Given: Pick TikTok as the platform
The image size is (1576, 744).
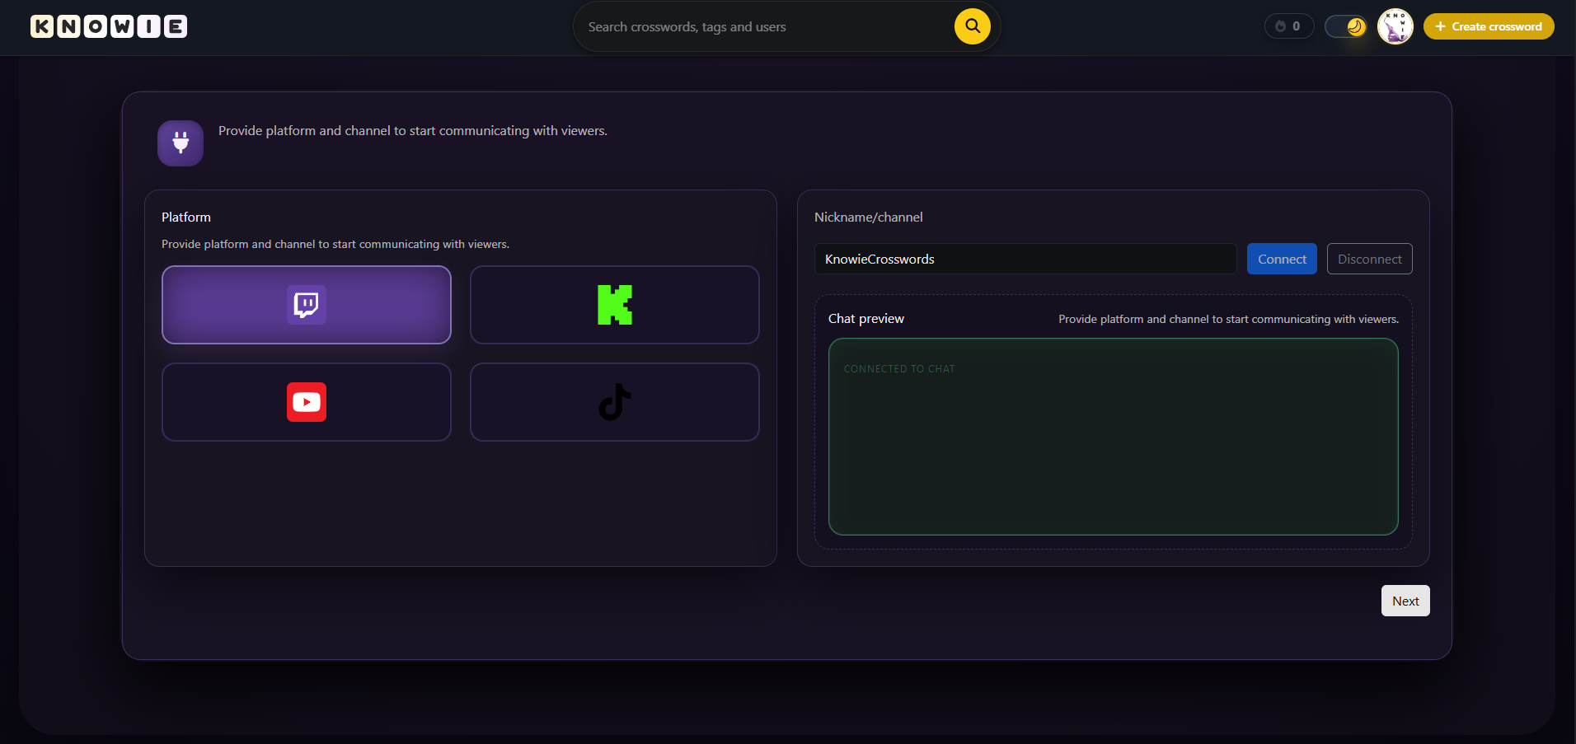Looking at the screenshot, I should [x=614, y=401].
